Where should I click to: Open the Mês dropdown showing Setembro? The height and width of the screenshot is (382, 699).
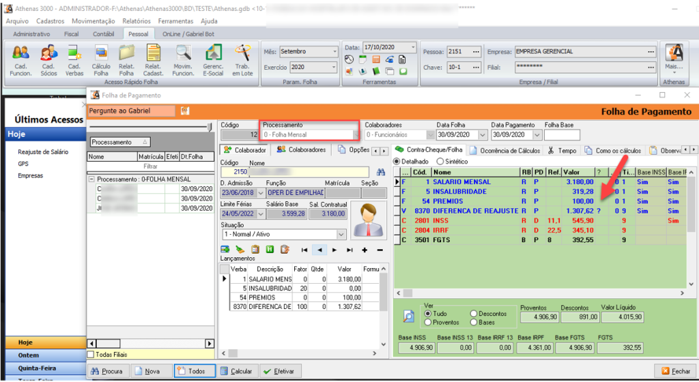[x=334, y=52]
